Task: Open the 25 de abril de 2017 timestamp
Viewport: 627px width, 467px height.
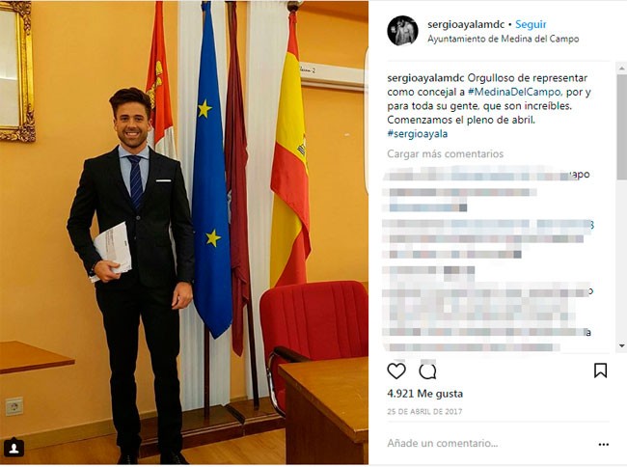Action: tap(424, 411)
